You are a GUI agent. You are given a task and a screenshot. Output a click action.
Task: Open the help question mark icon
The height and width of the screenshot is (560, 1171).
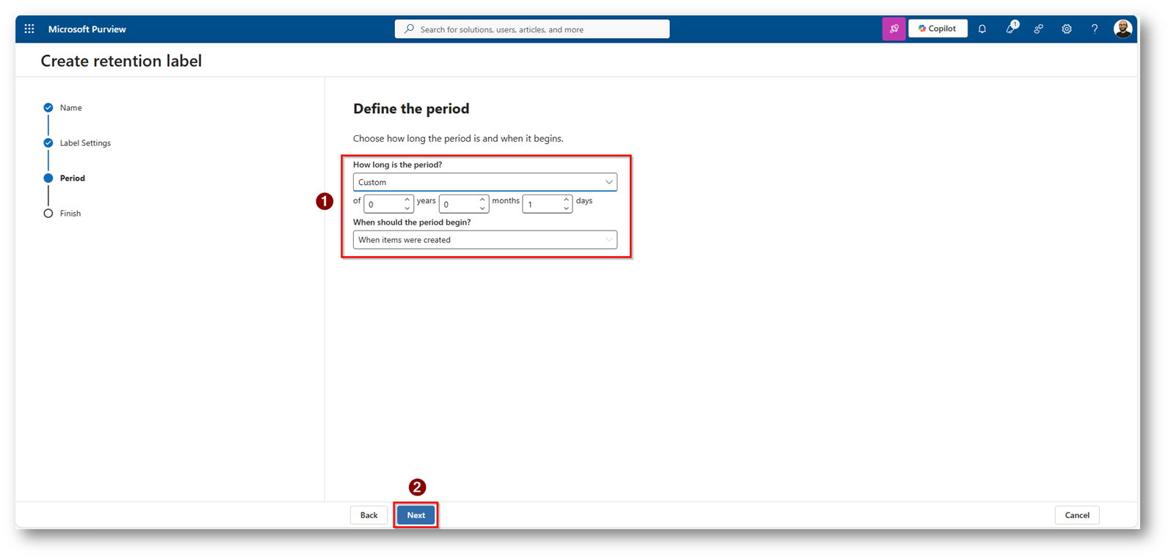point(1095,29)
